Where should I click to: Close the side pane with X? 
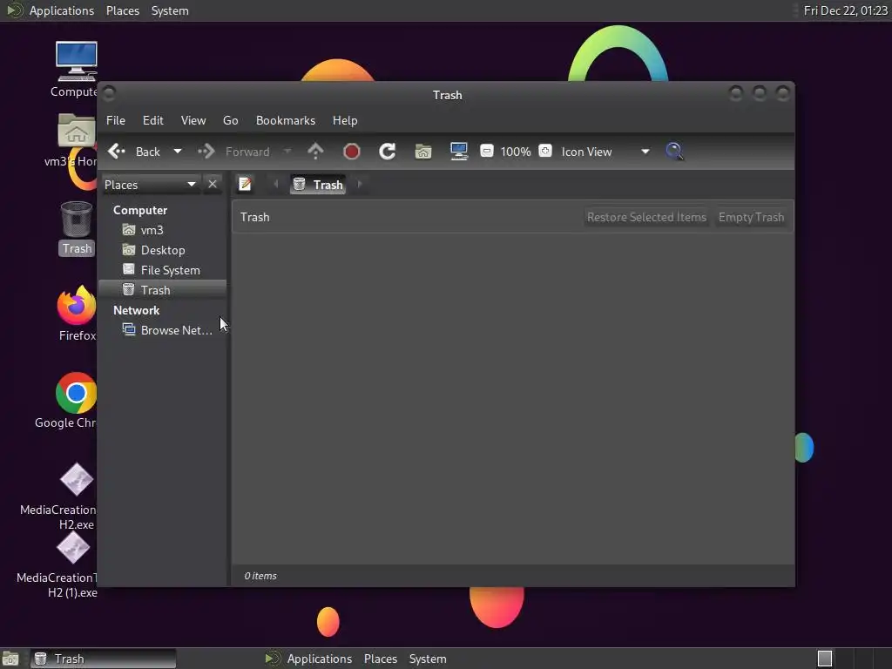click(x=213, y=185)
